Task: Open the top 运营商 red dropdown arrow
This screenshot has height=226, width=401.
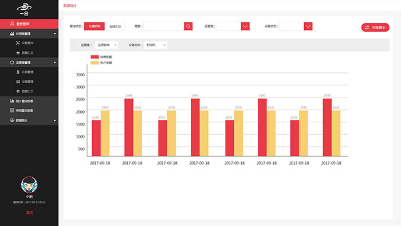Action: [x=245, y=26]
